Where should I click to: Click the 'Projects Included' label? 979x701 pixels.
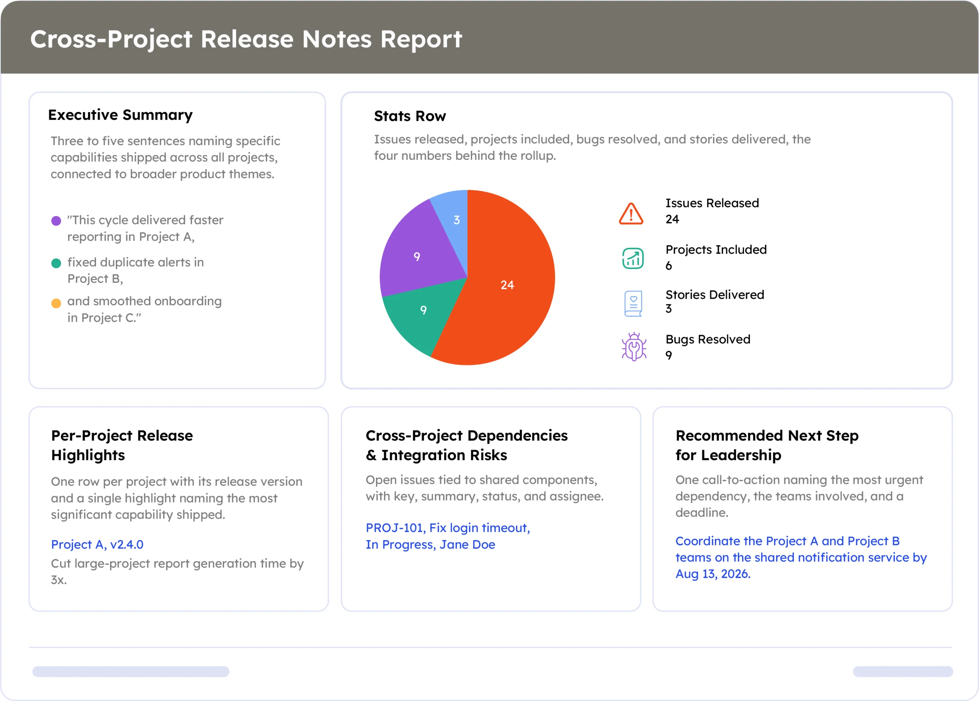716,249
